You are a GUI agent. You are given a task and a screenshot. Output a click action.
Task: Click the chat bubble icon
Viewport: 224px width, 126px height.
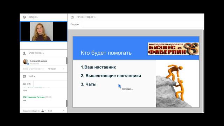[x=24, y=76]
